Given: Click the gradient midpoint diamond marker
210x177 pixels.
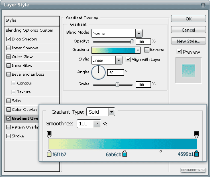Looking at the screenshot, I should tap(161, 151).
